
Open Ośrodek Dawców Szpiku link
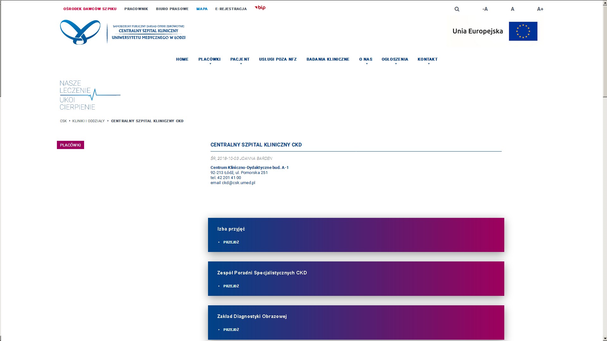pos(90,9)
